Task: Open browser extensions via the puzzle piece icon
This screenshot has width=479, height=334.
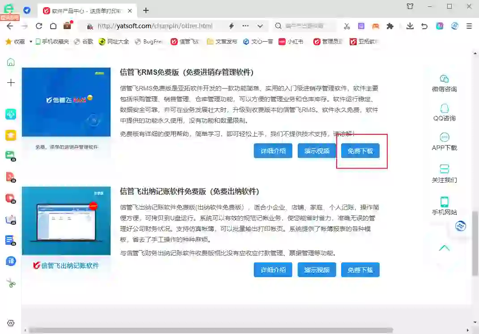Action: point(390,26)
